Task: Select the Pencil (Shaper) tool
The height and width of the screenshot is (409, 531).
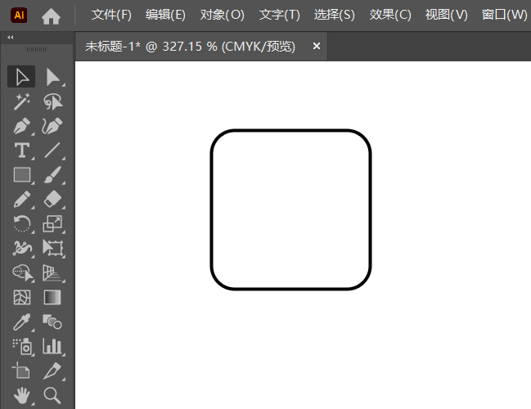Action: pyautogui.click(x=22, y=199)
